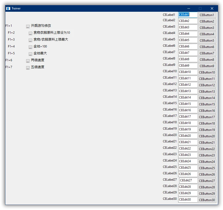Click the F1+6 hotkey label
Viewport: 223px width, 210px height.
pos(9,60)
